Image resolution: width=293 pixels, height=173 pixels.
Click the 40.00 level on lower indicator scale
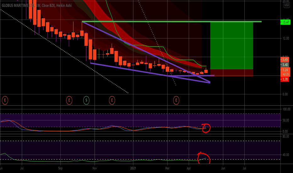tap(286, 155)
